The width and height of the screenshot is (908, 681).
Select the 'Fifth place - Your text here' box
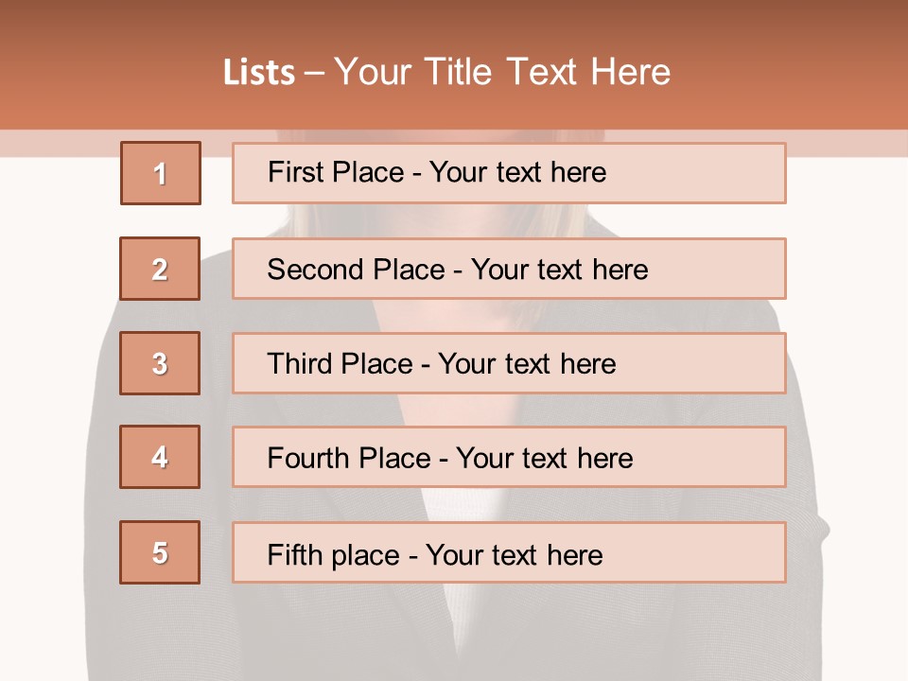pos(509,552)
